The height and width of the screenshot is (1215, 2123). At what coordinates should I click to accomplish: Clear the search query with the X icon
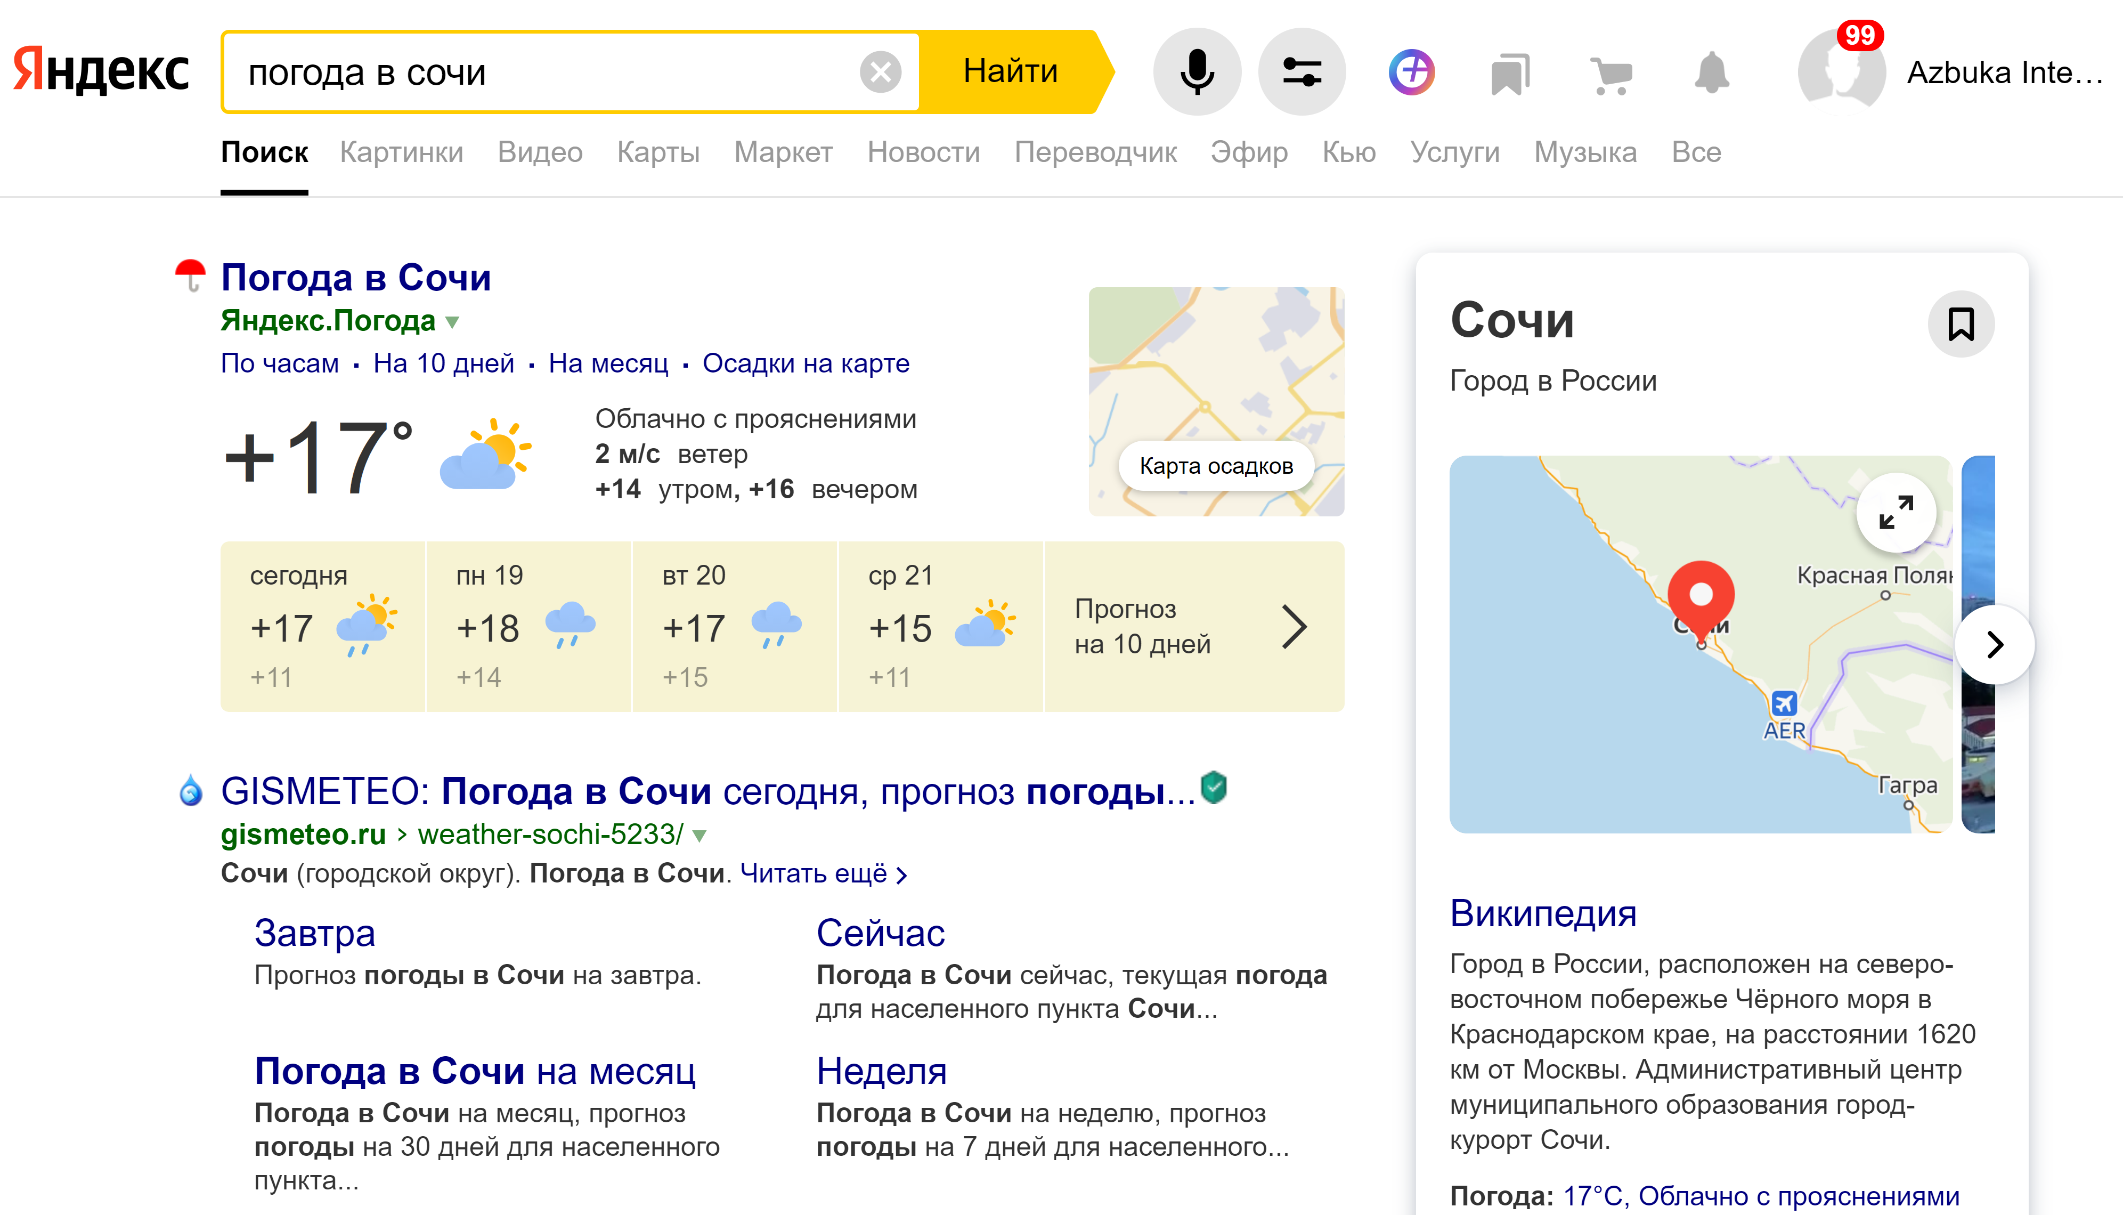pyautogui.click(x=880, y=72)
